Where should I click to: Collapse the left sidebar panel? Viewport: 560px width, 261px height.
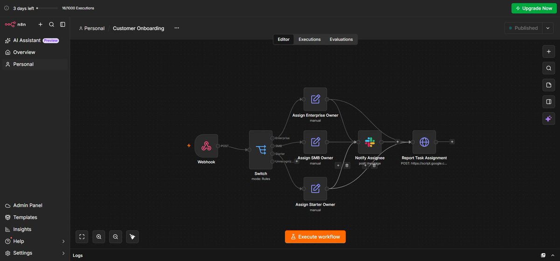click(63, 24)
